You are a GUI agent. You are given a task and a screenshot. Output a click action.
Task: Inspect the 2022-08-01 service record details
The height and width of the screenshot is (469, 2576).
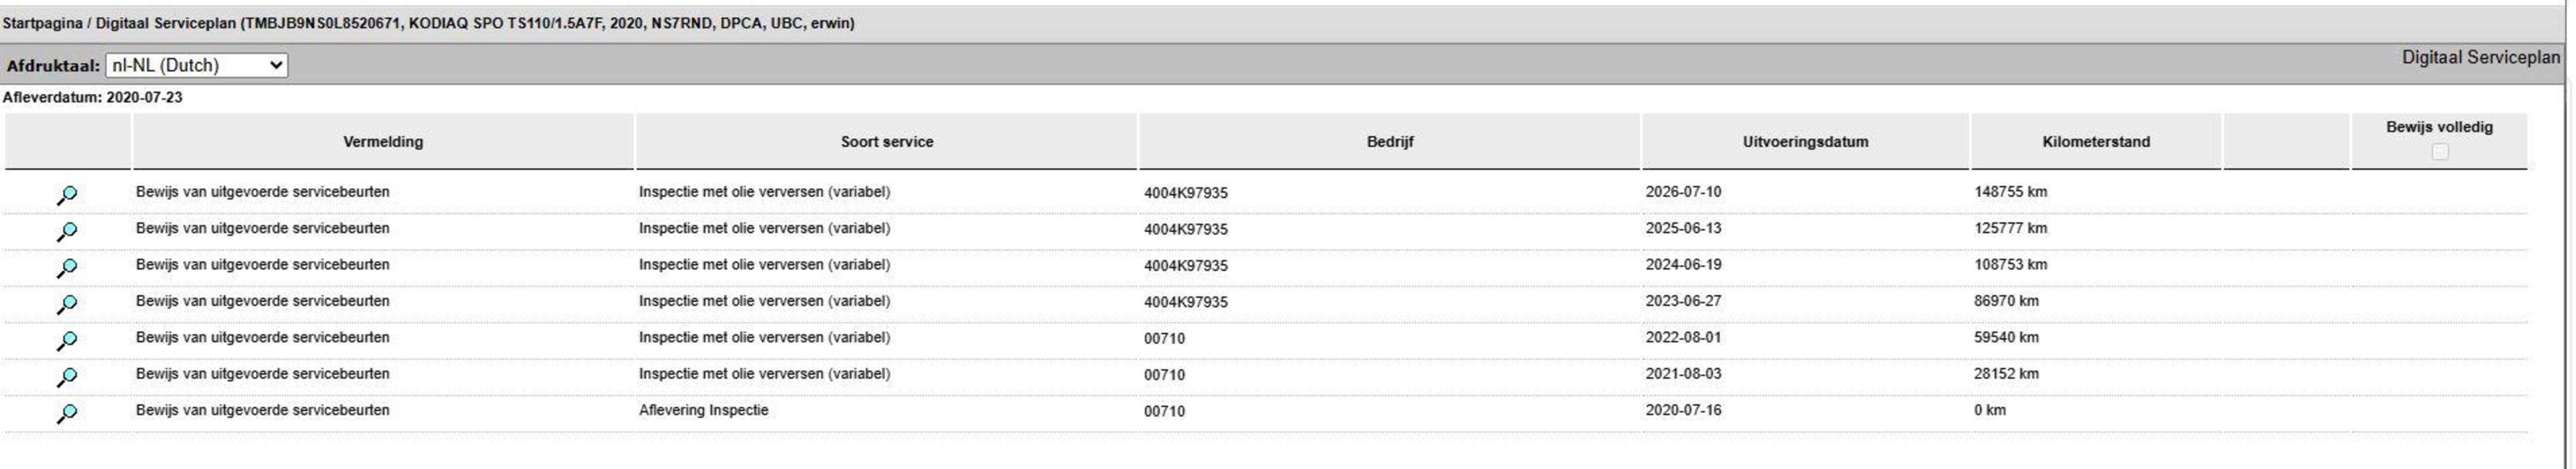point(67,341)
